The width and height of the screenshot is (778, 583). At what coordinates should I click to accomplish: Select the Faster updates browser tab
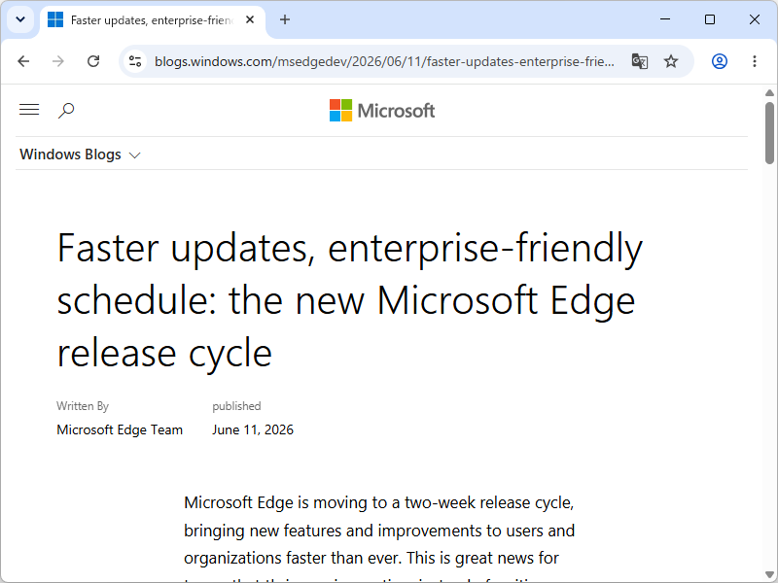[x=151, y=20]
